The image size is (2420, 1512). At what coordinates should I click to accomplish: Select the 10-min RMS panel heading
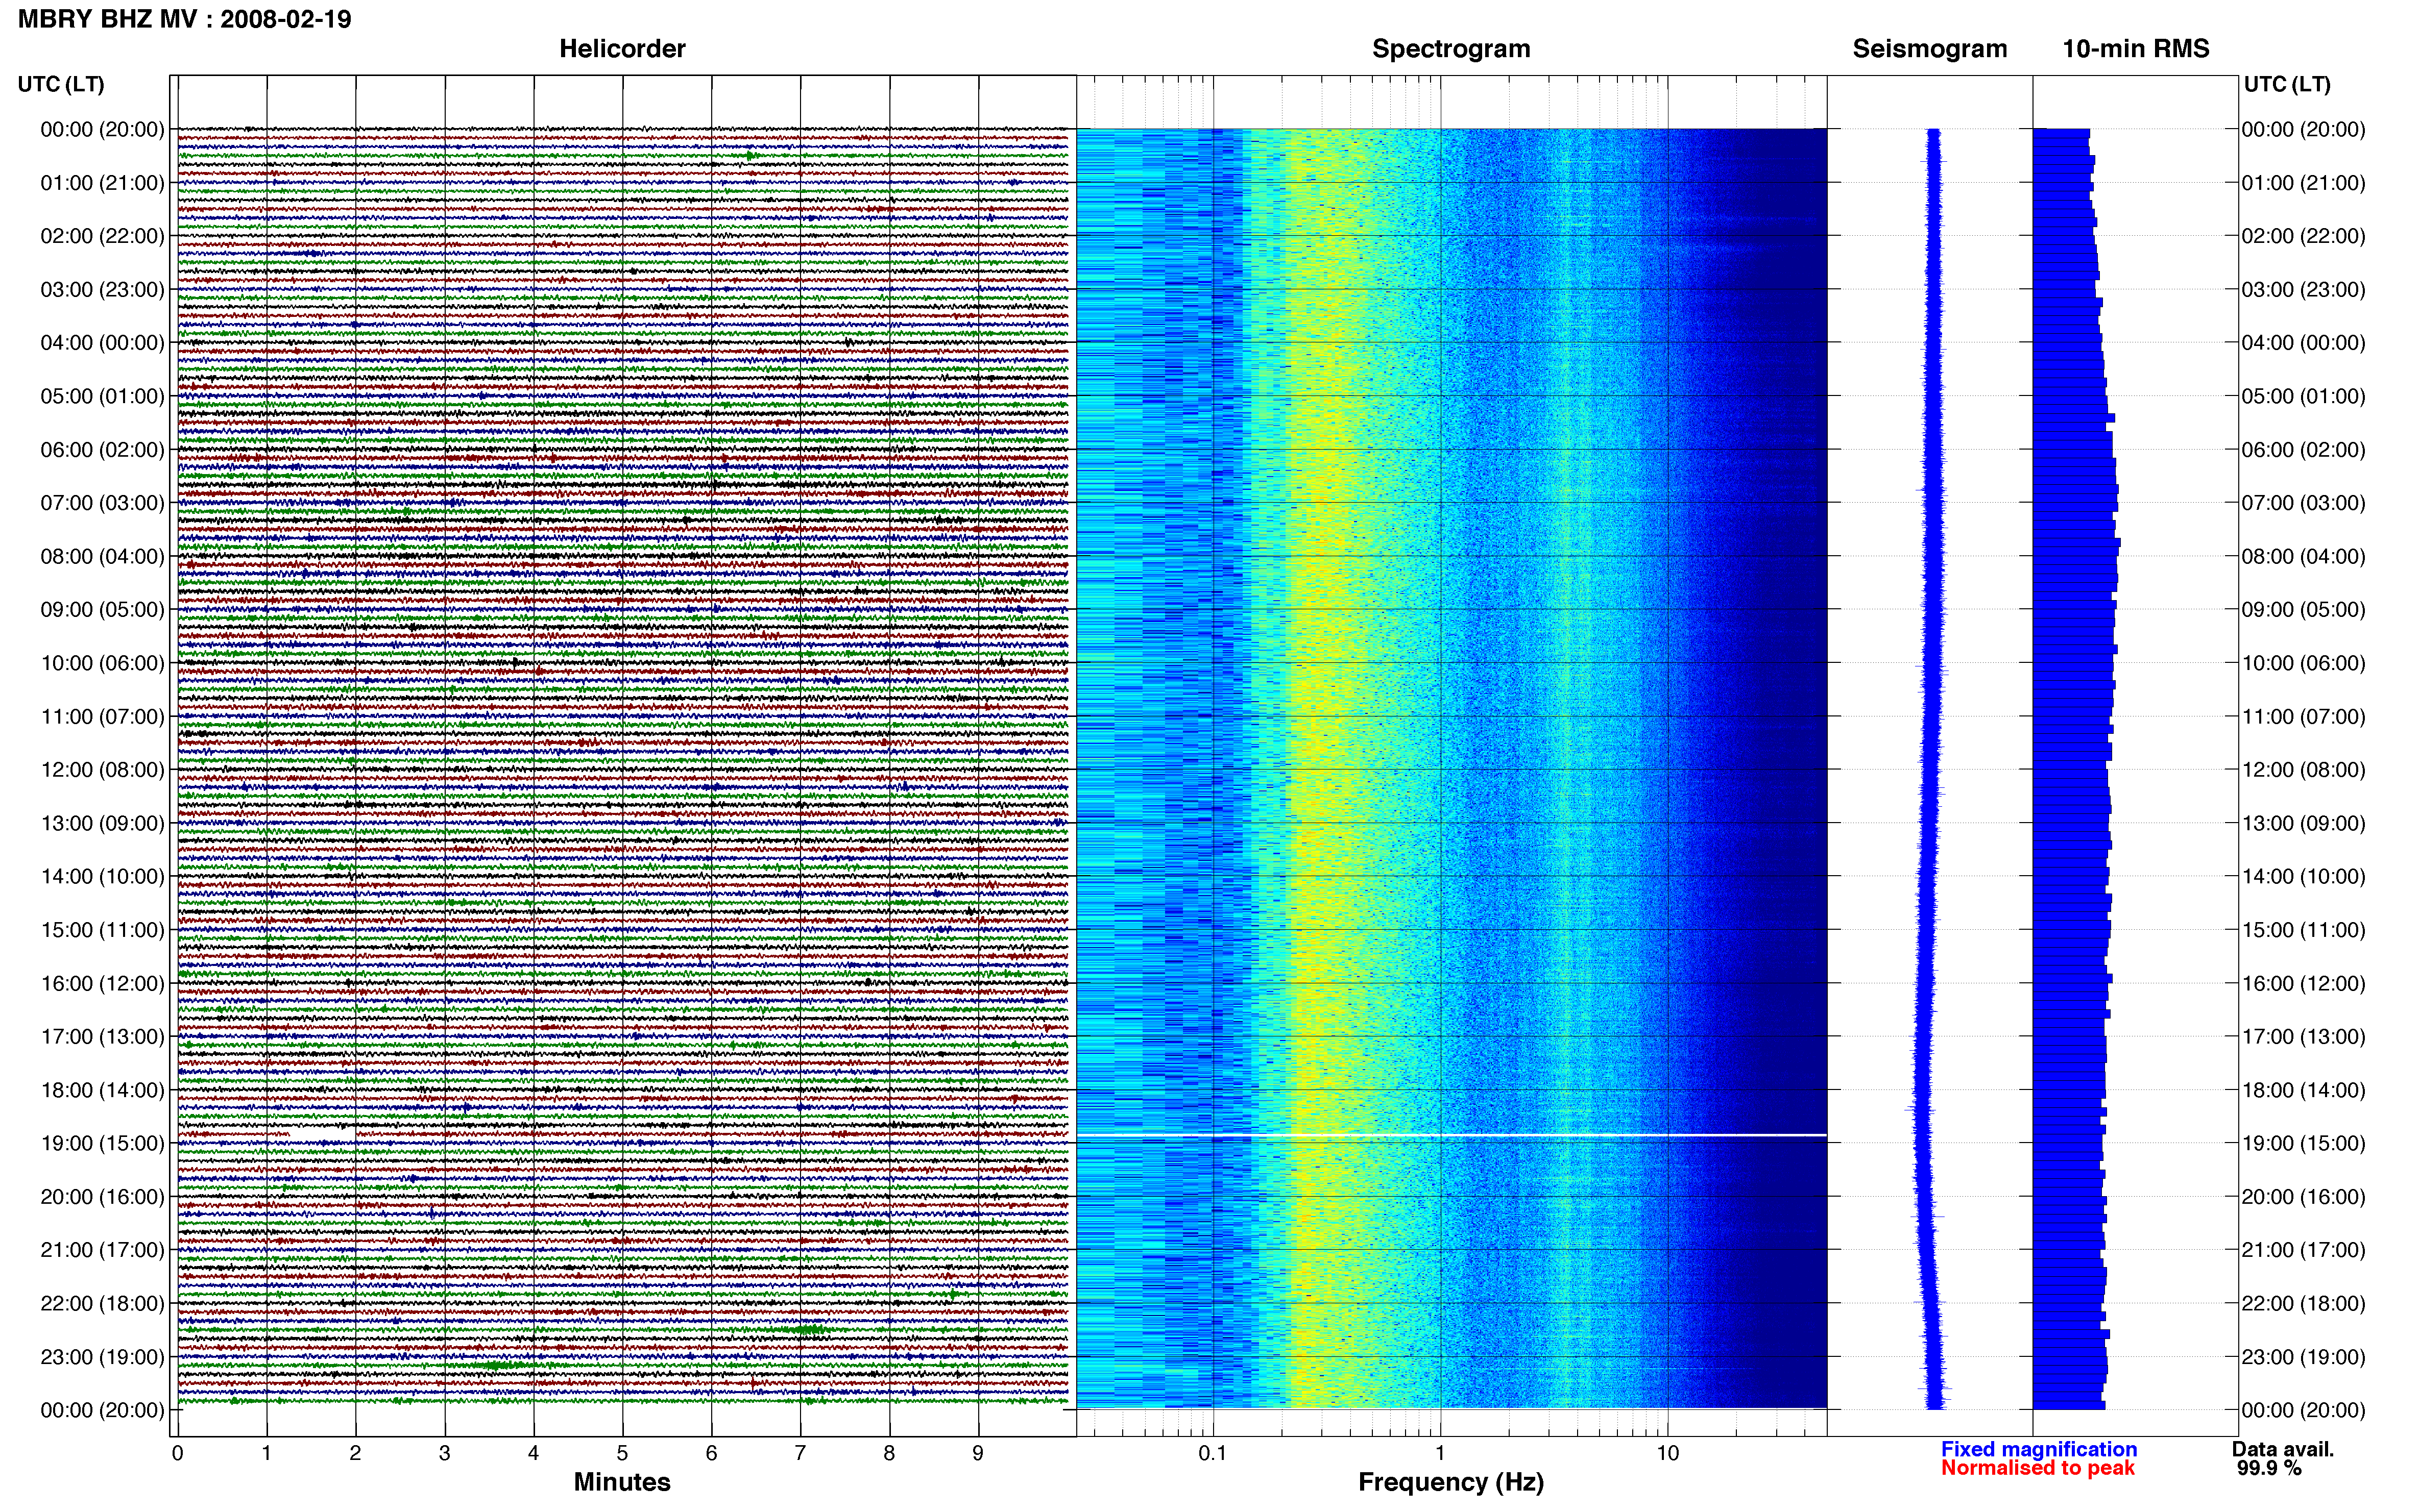2136,48
